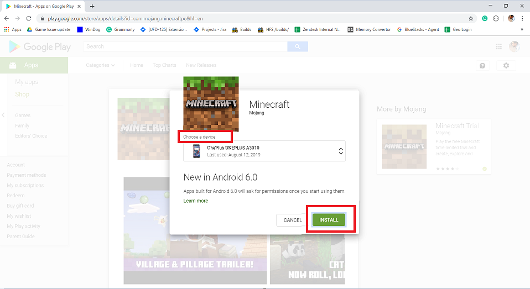Cancel the Minecraft install dialog
Image resolution: width=530 pixels, height=289 pixels.
[292, 220]
